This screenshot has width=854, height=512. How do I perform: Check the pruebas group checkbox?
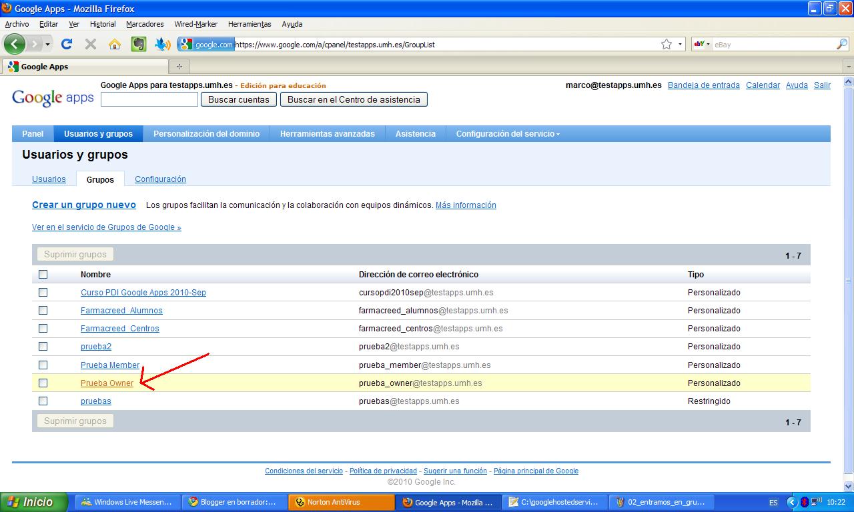tap(43, 401)
